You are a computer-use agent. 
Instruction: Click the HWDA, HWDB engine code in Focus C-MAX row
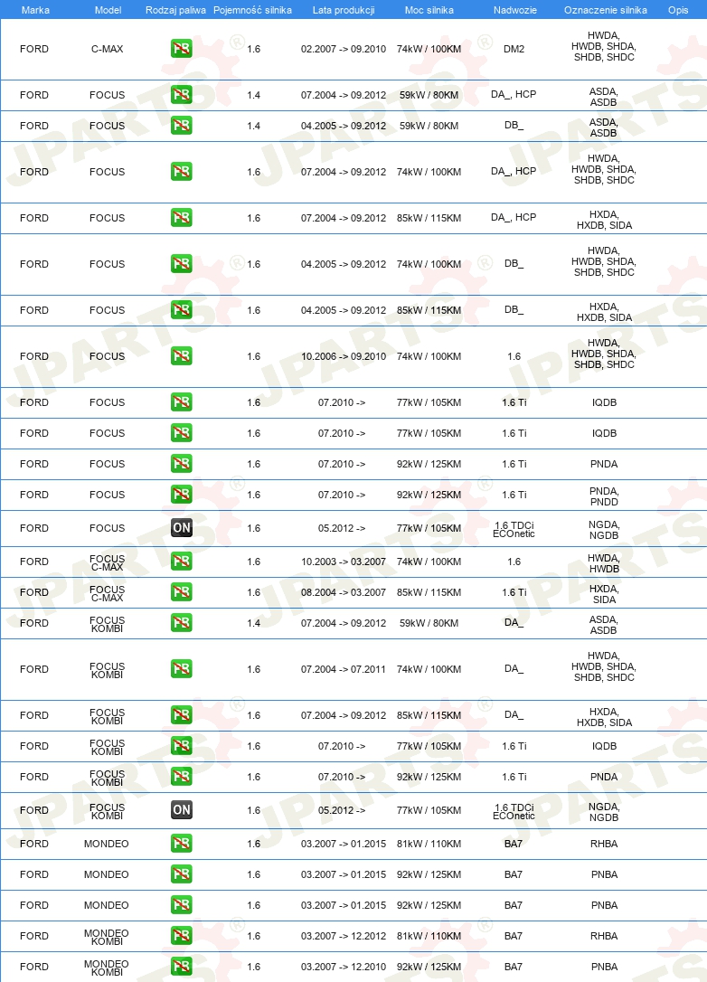[604, 563]
